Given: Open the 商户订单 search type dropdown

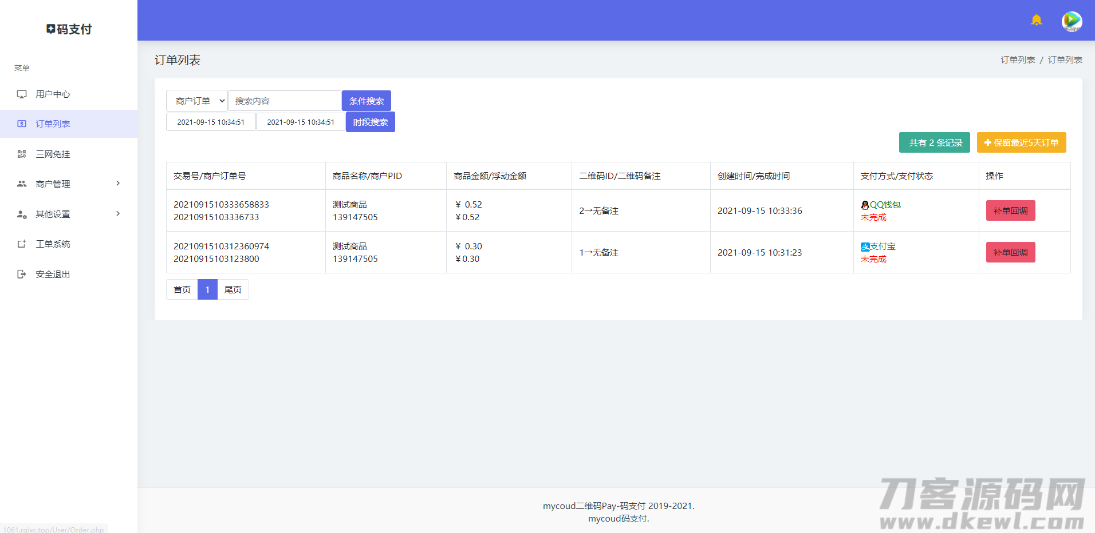Looking at the screenshot, I should [197, 101].
